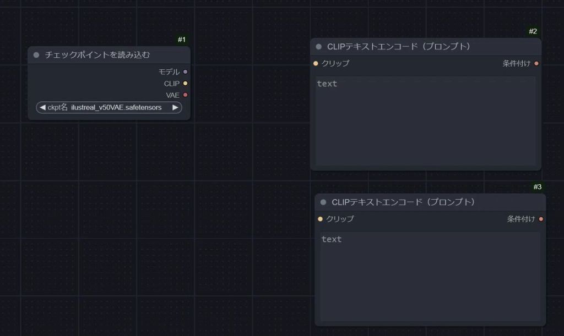Screen dimensions: 564x336
Task: Focus the text prompt field in node #2
Action: pyautogui.click(x=425, y=121)
